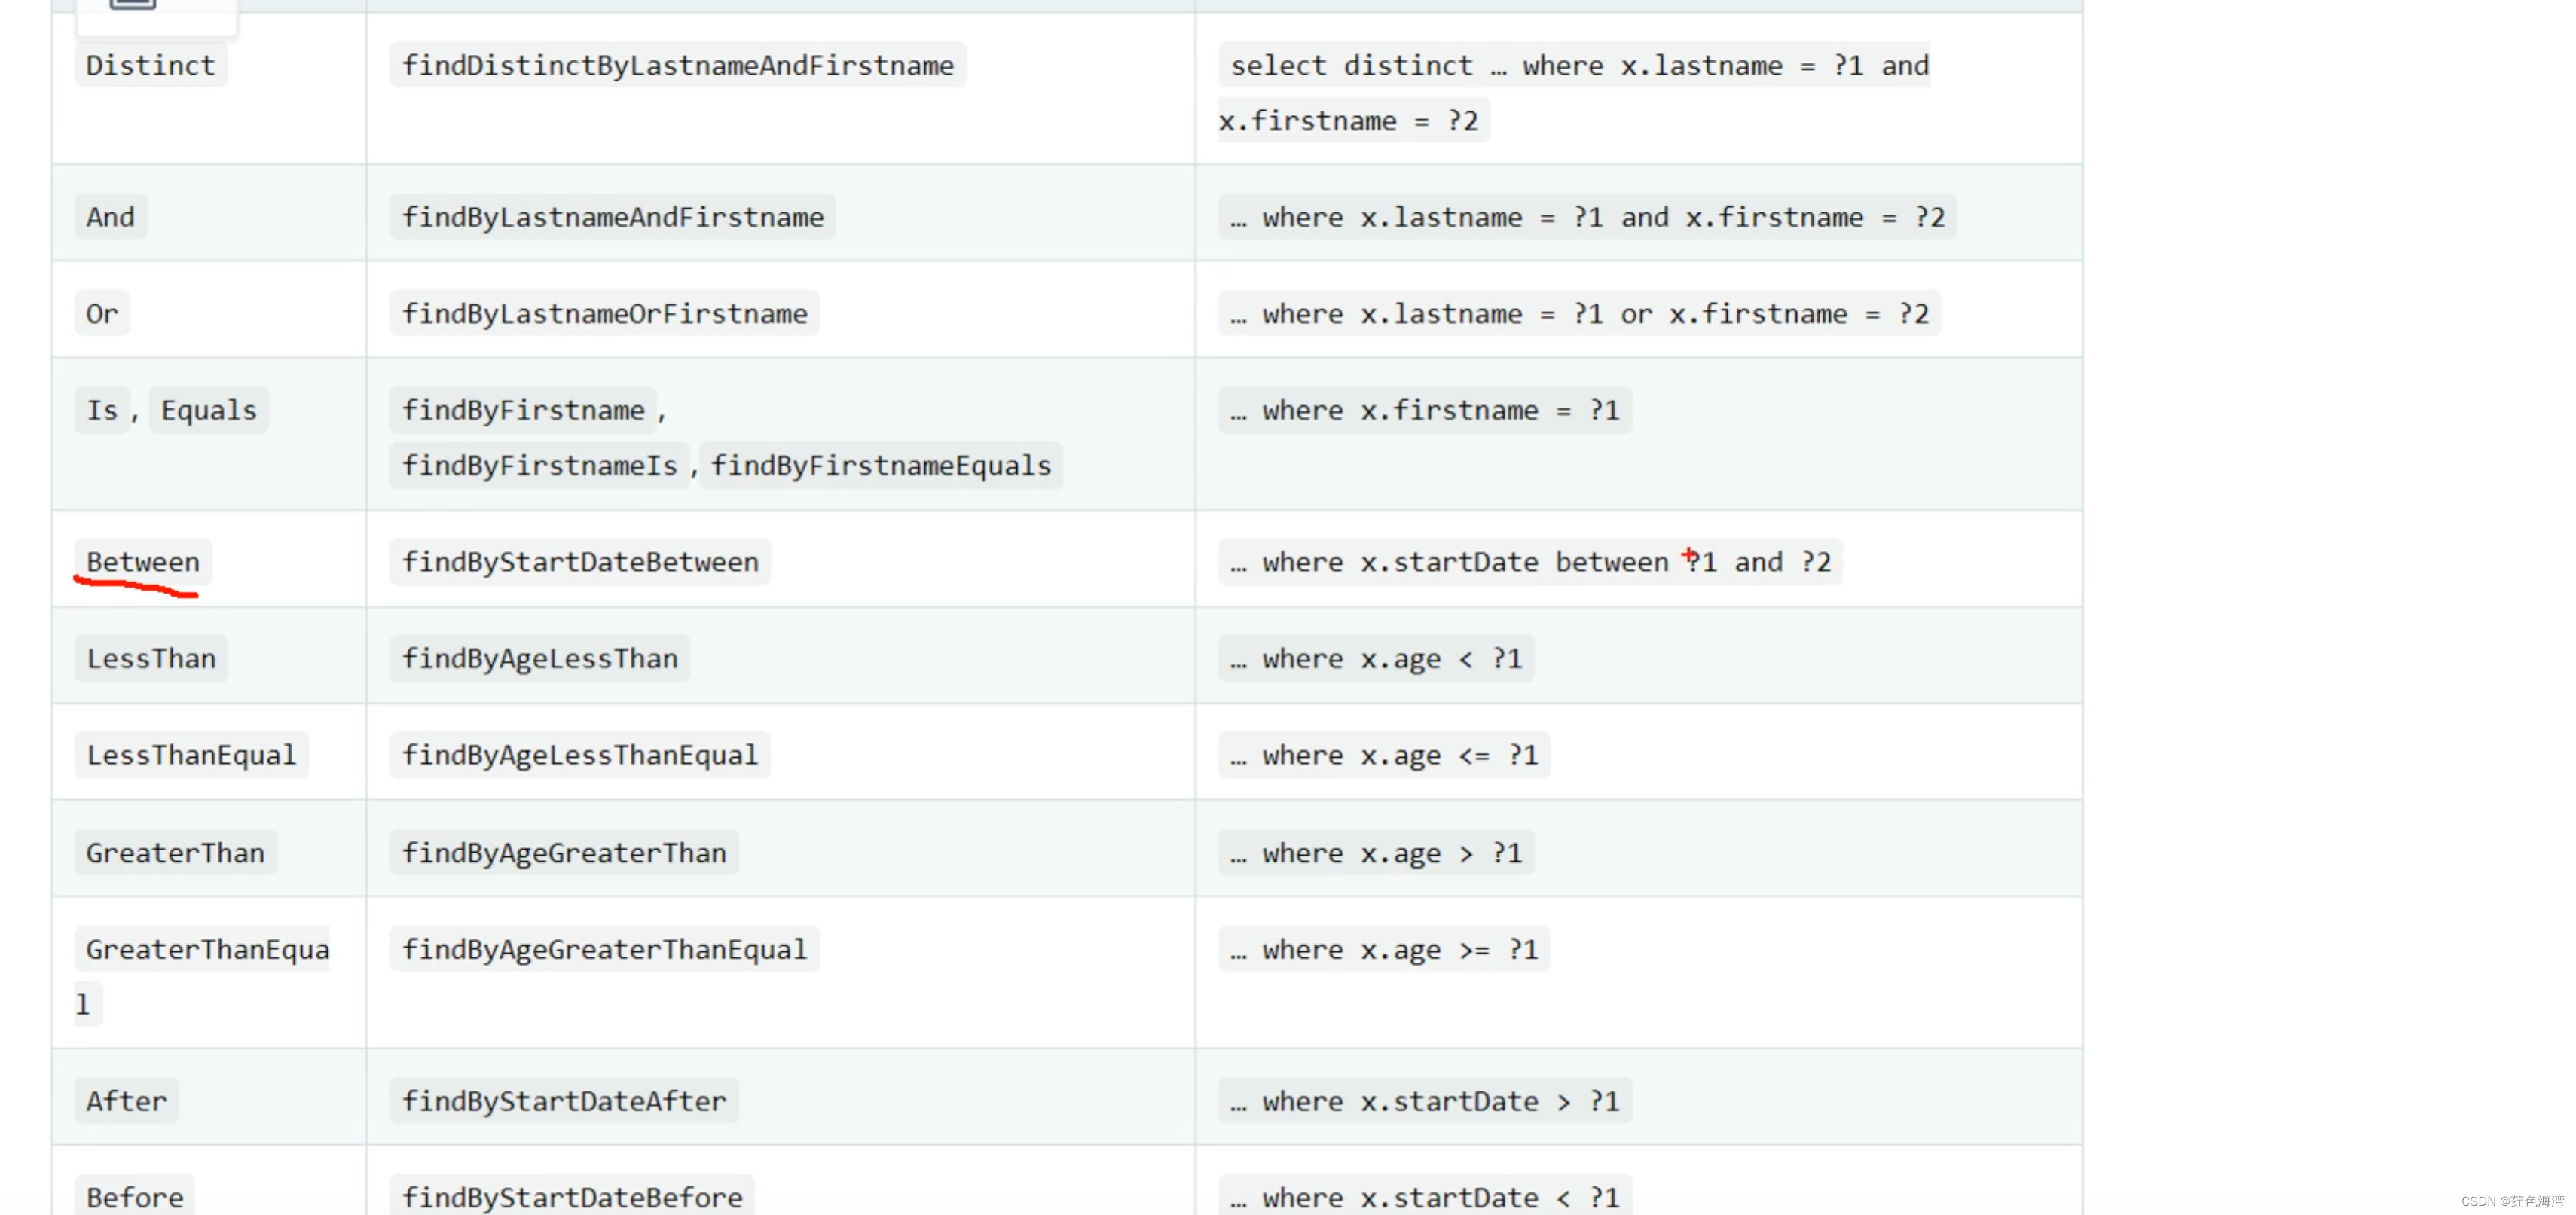Image resolution: width=2576 pixels, height=1215 pixels.
Task: Click "findByStartDateAfter" code snippet
Action: coord(564,1100)
